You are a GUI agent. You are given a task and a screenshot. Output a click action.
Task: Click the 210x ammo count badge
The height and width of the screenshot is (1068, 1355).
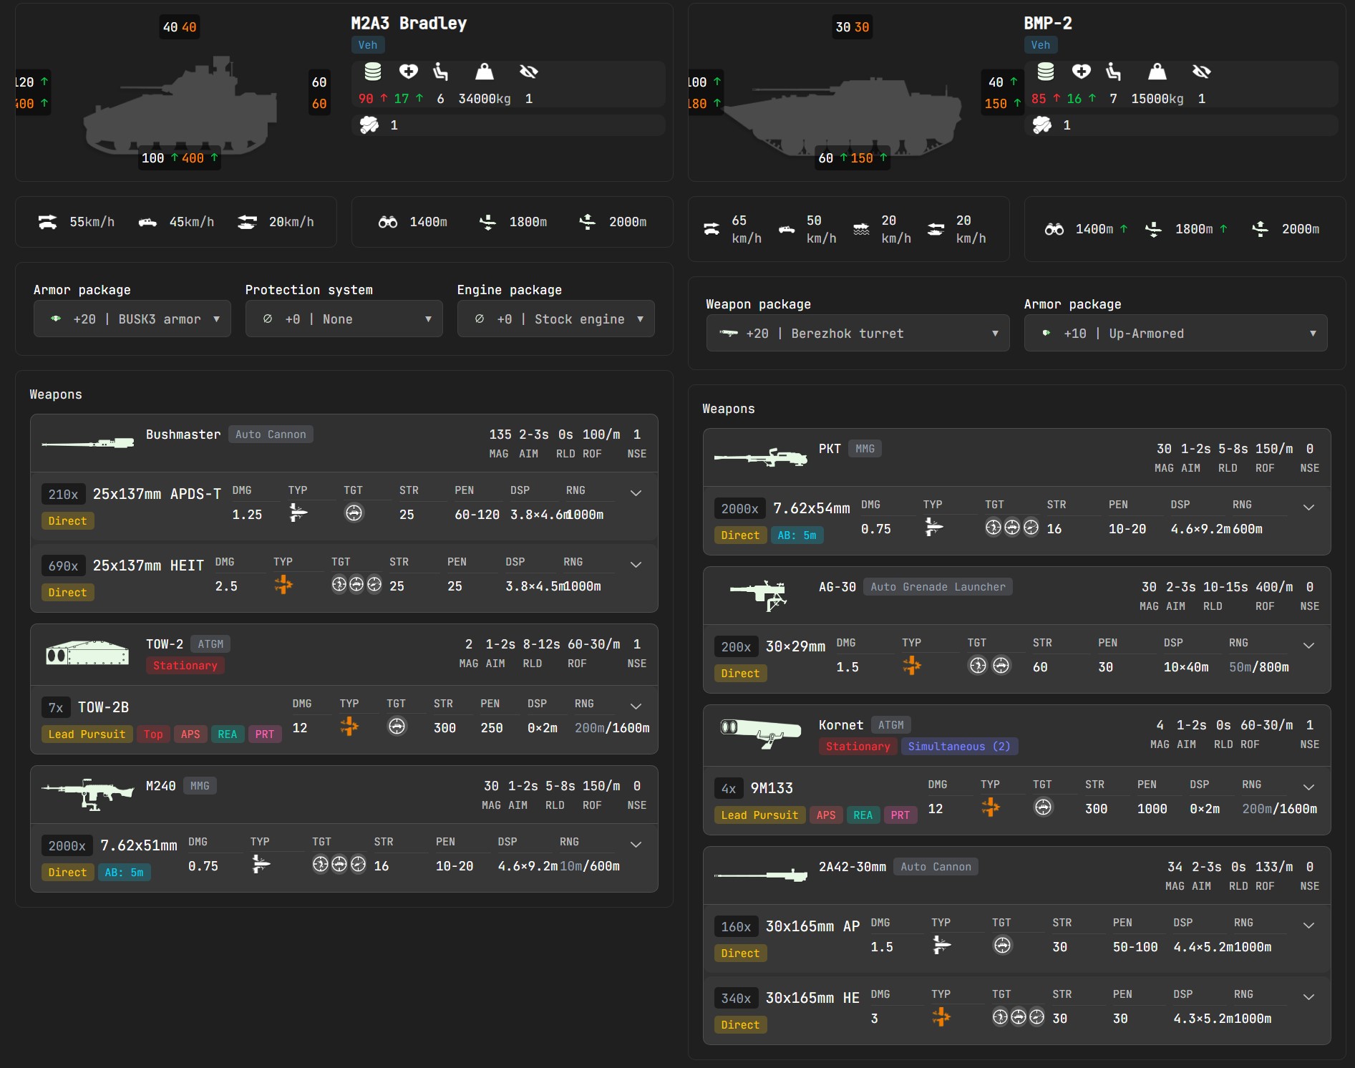(x=63, y=494)
